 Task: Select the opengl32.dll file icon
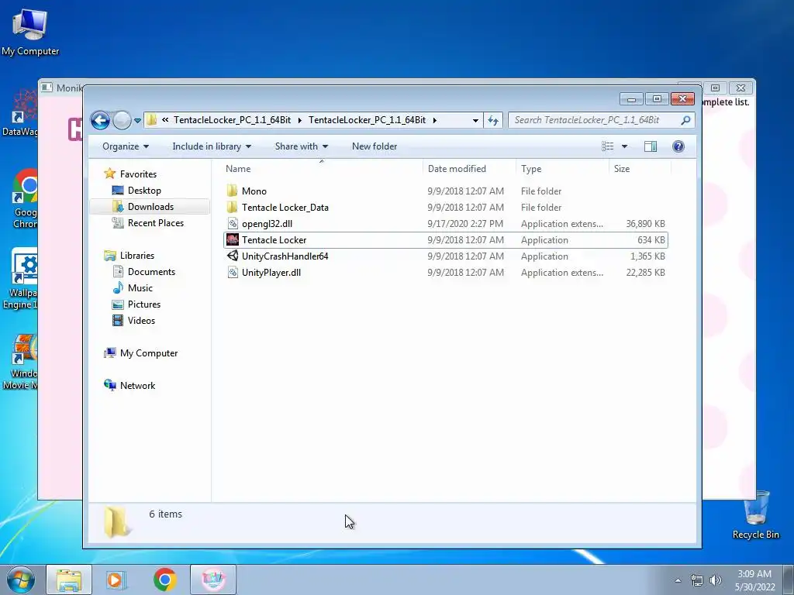pos(232,223)
